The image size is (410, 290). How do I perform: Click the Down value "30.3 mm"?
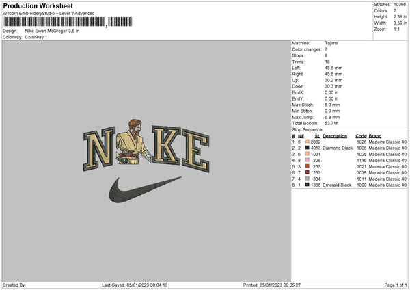[333, 86]
